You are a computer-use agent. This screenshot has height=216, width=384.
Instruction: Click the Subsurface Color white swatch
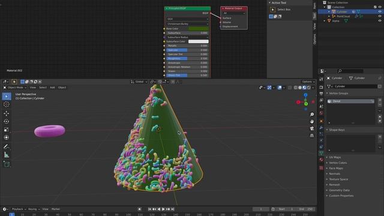(199, 41)
